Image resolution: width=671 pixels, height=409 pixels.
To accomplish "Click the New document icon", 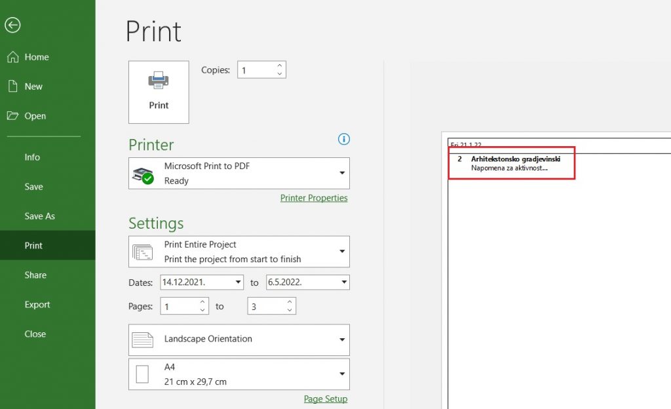I will (x=12, y=87).
